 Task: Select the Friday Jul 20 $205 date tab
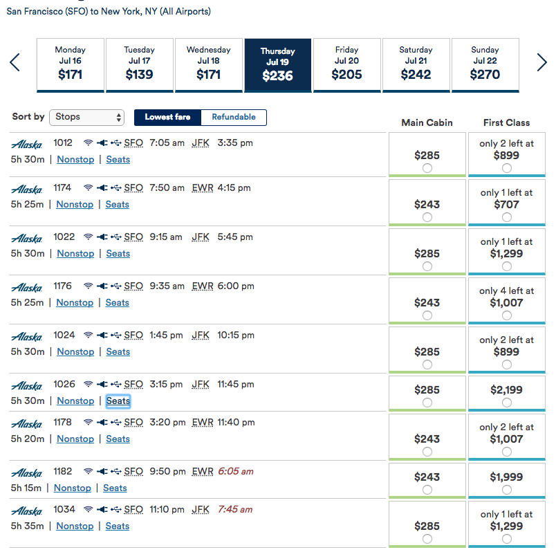pos(346,64)
